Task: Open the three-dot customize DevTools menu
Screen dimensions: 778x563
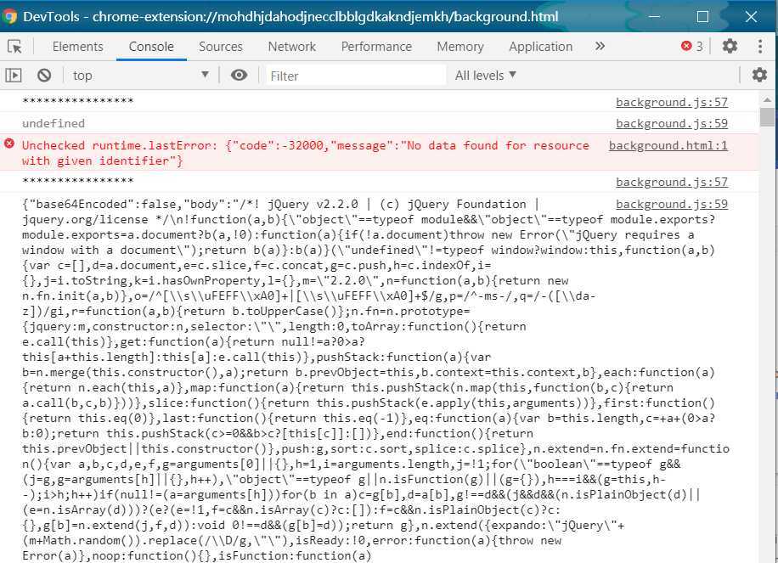Action: coord(760,46)
